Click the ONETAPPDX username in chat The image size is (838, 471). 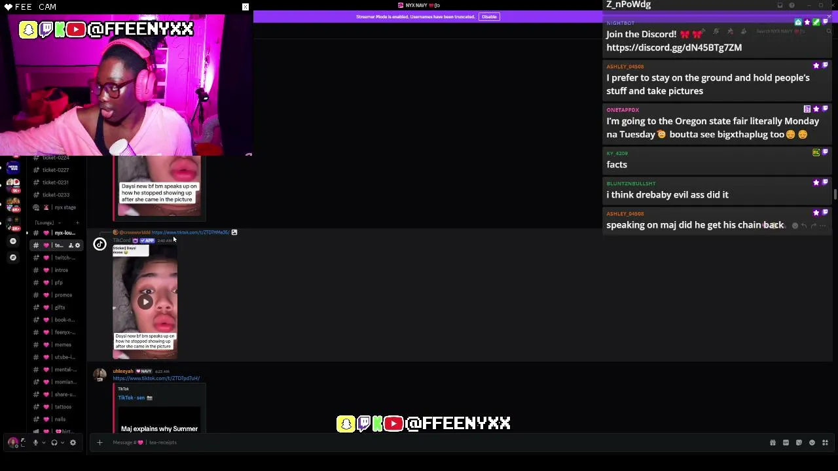622,110
